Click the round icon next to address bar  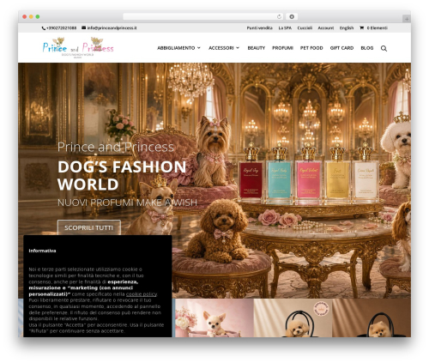292,16
